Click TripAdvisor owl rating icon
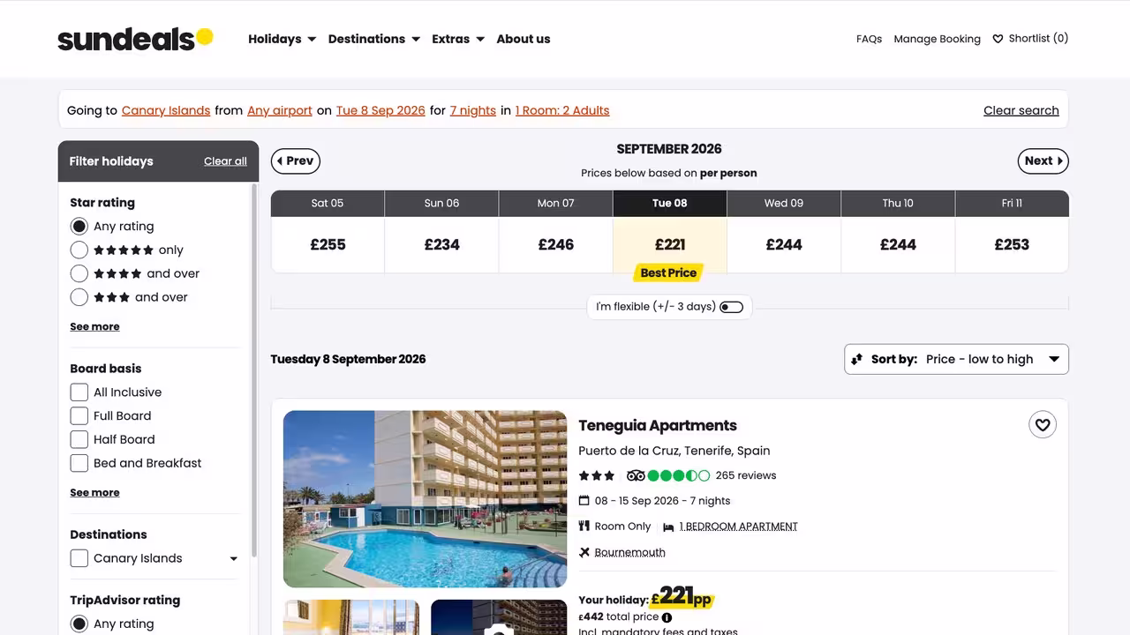The height and width of the screenshot is (635, 1130). click(x=636, y=475)
